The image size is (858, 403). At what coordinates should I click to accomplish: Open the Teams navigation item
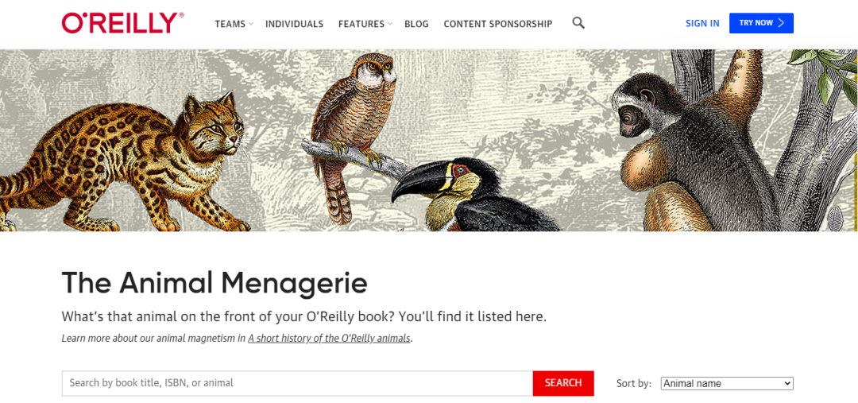[230, 24]
